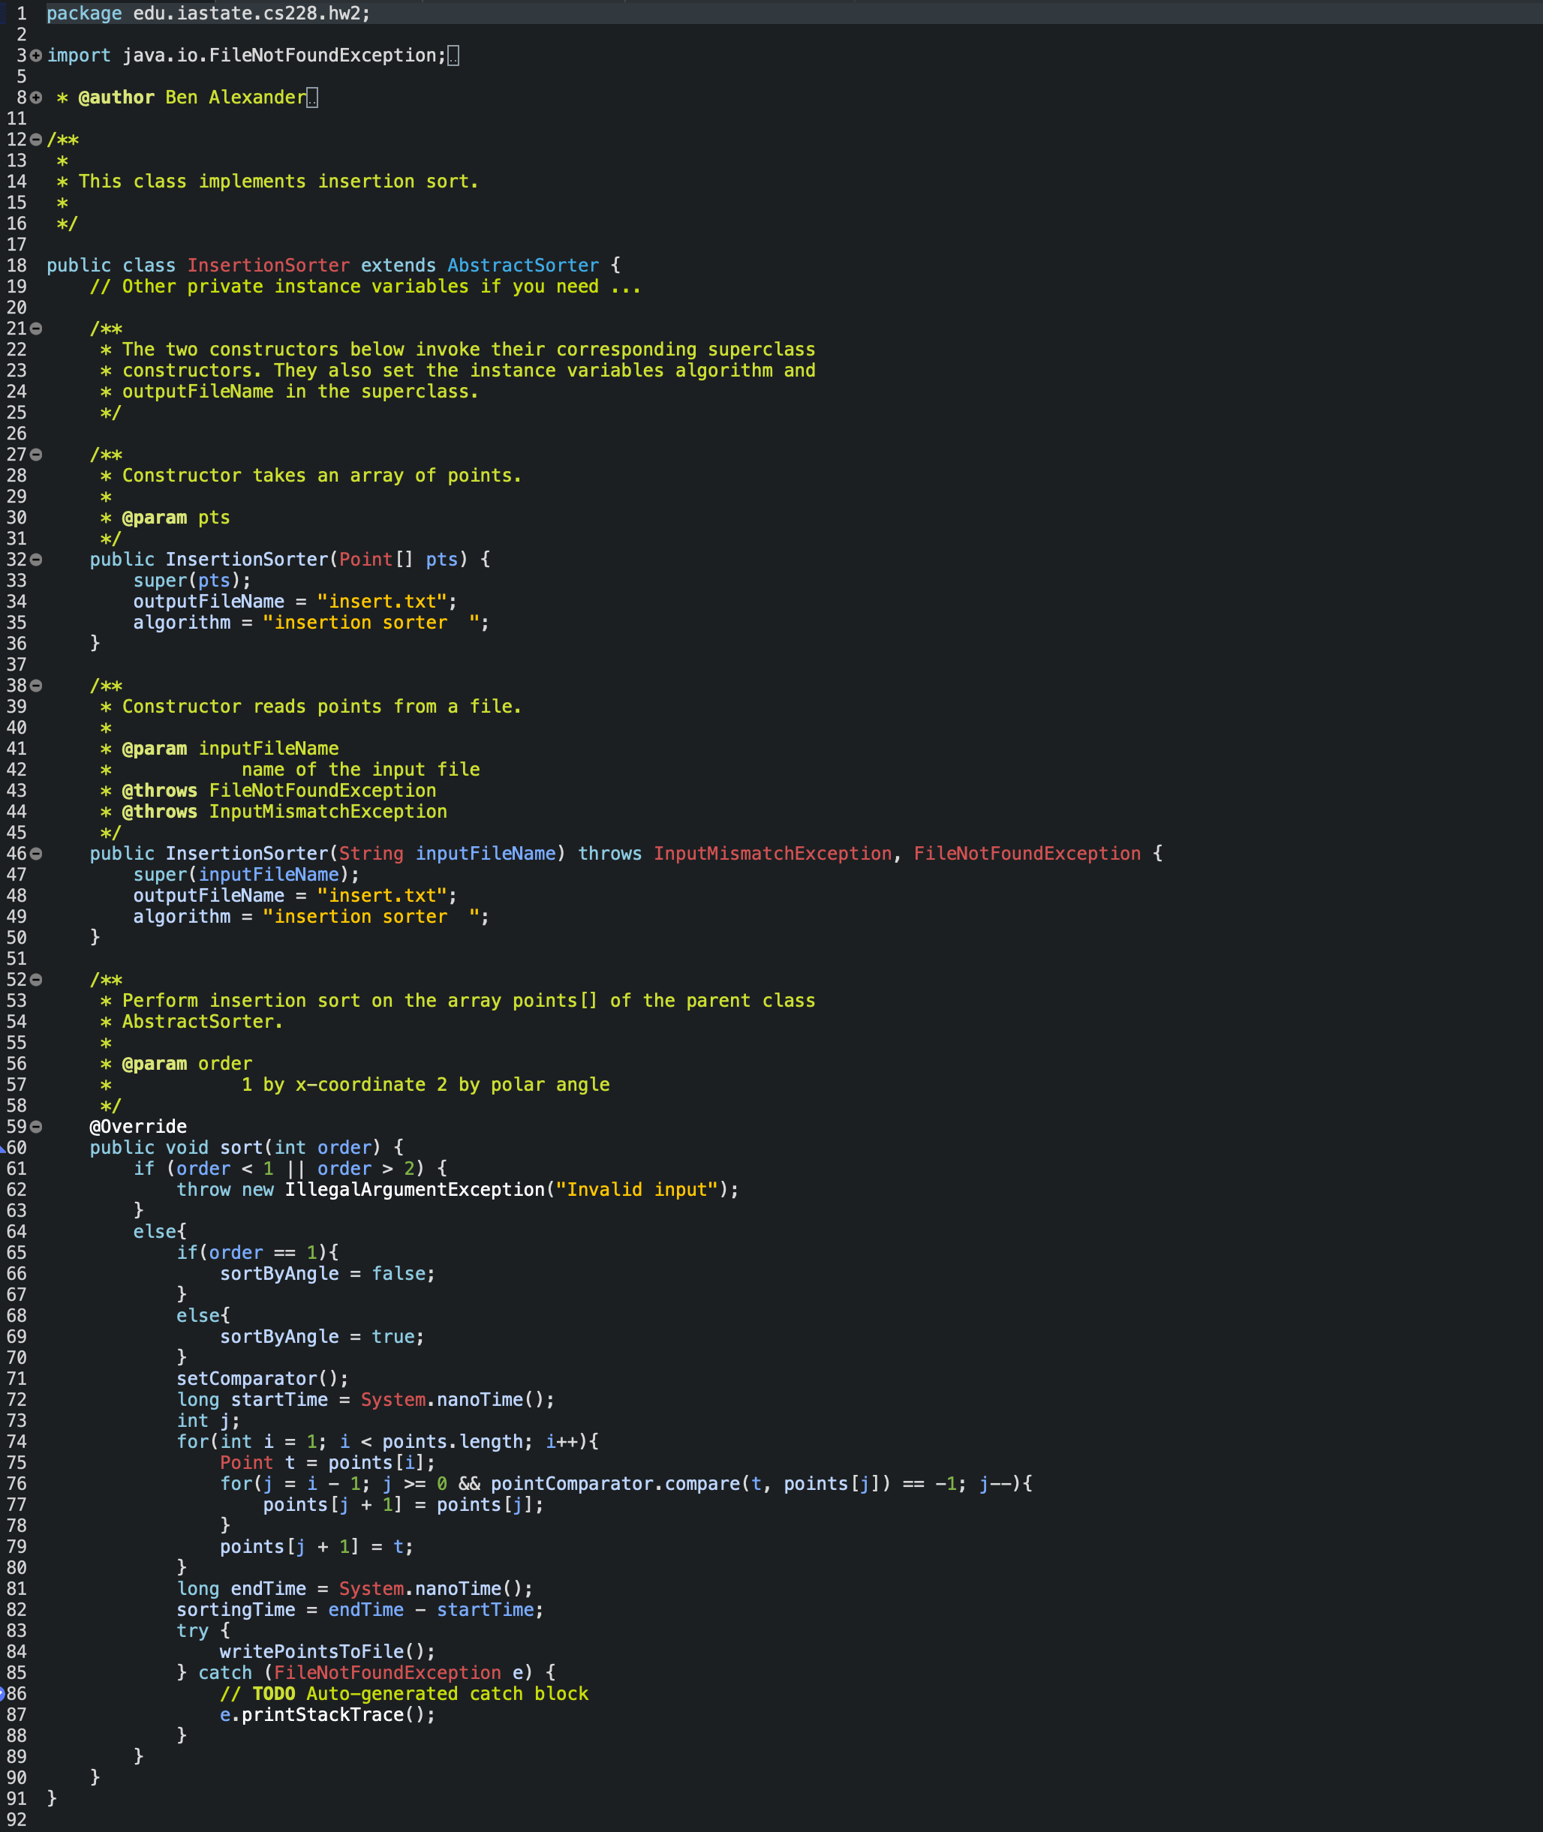Click "insertion sorter " string on line 35
This screenshot has height=1832, width=1543.
371,623
